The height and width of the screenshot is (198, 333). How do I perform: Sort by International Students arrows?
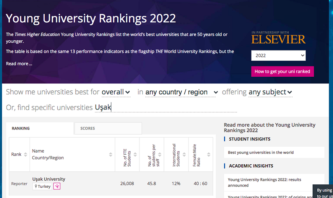tap(184, 155)
